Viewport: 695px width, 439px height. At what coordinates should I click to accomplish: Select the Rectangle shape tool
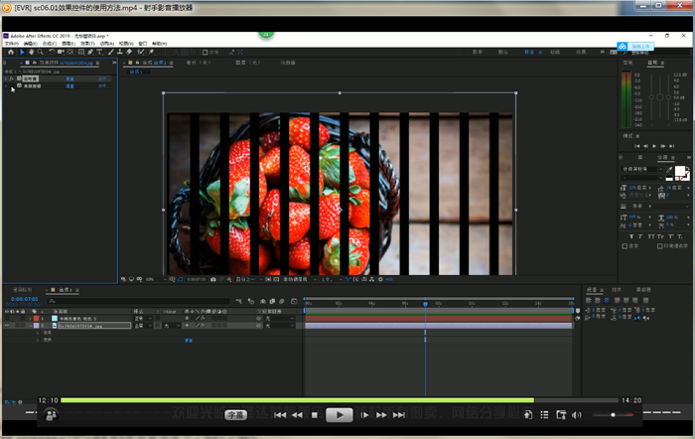(x=81, y=53)
